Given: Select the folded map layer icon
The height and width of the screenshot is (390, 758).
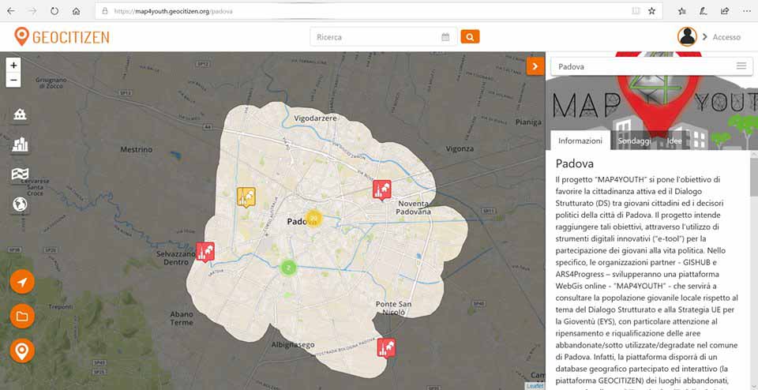Looking at the screenshot, I should (20, 174).
